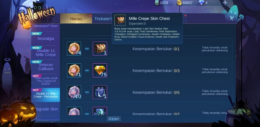
Task: Select the Nostalgia event in the sidebar
Action: click(x=46, y=38)
